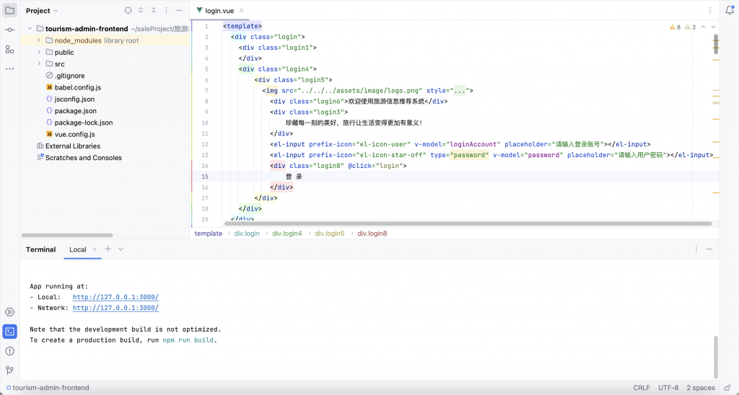This screenshot has height=395, width=739.
Task: Click the UTF-8 encoding selector
Action: 668,388
